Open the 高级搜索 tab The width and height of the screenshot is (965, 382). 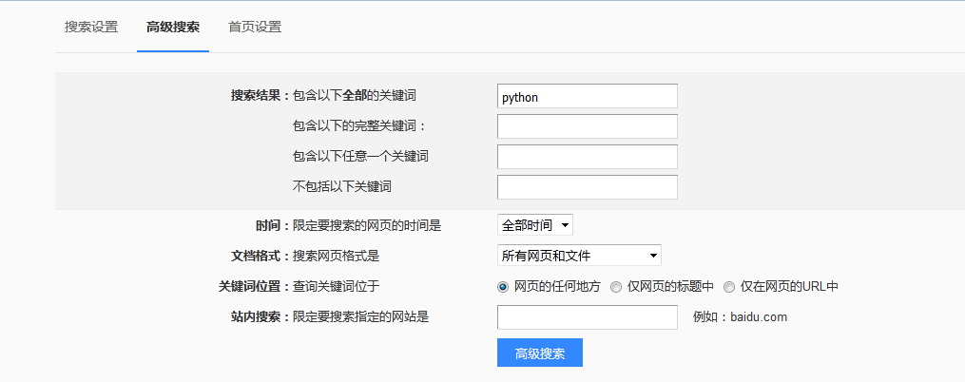coord(173,27)
